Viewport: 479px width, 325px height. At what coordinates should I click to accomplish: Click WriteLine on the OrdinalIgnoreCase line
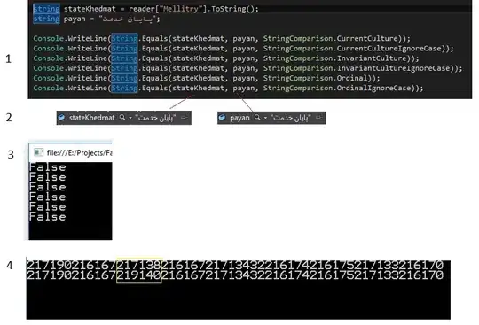(x=87, y=88)
